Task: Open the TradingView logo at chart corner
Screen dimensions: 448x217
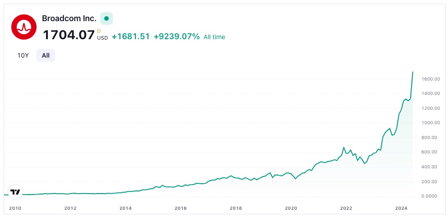Action: click(x=15, y=192)
